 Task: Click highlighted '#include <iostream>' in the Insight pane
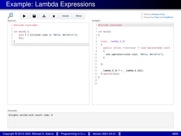point(110,25)
